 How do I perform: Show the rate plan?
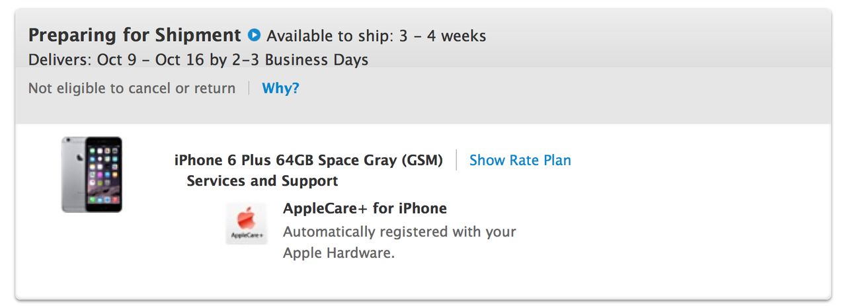click(520, 160)
